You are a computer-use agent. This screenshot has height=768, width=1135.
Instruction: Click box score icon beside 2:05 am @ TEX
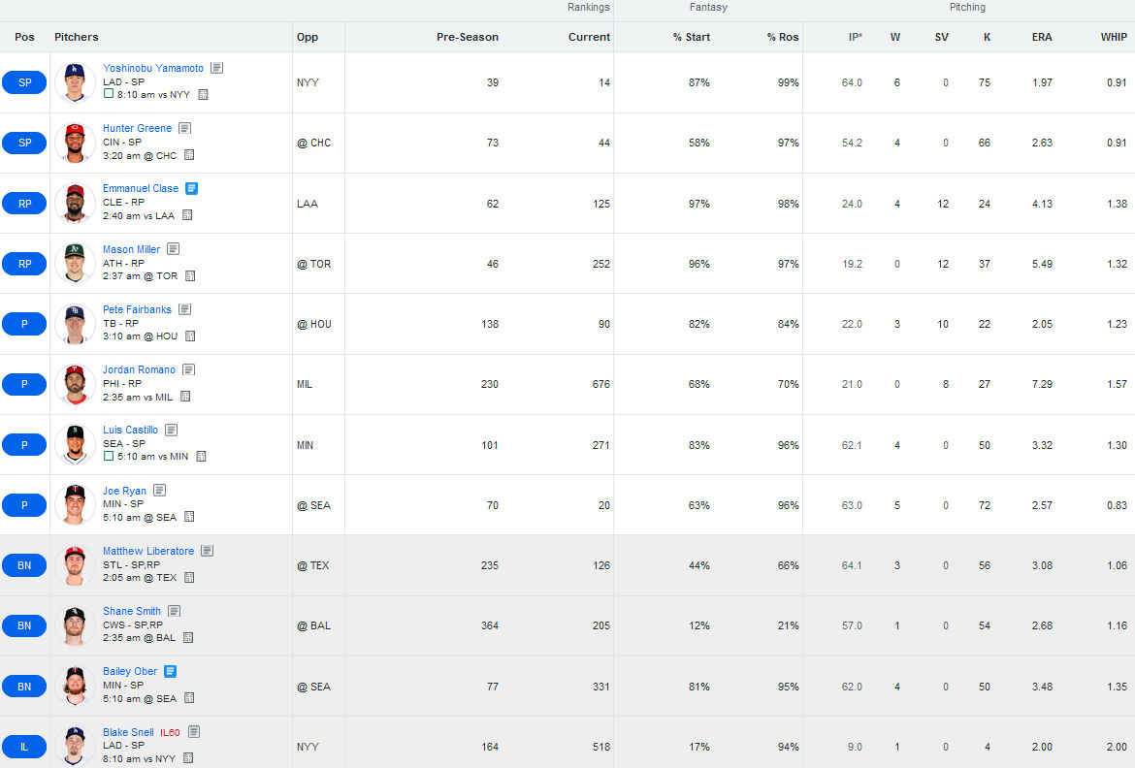pyautogui.click(x=189, y=578)
